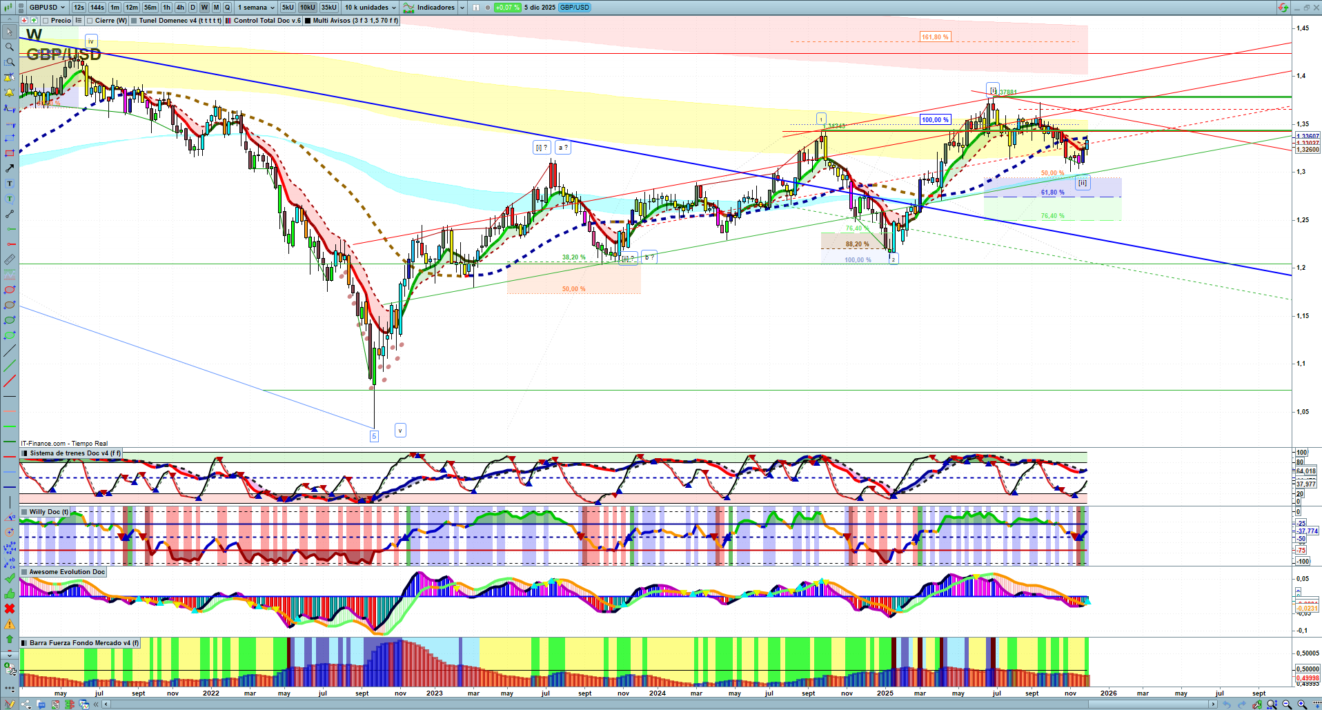This screenshot has width=1322, height=710.
Task: Click the yellow warning triangle icon
Action: 10,624
